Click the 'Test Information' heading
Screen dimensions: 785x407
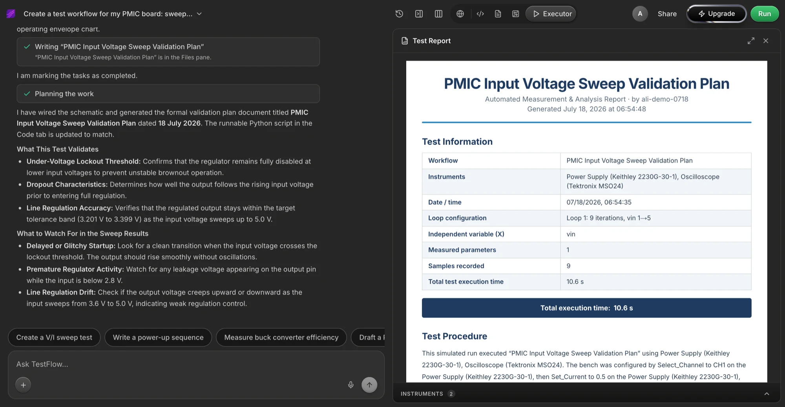tap(457, 142)
